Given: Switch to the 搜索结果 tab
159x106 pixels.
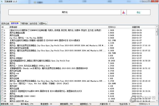Looking at the screenshot, I should coord(15,23).
